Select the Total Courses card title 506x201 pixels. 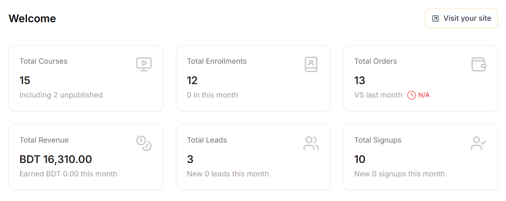pyautogui.click(x=44, y=61)
